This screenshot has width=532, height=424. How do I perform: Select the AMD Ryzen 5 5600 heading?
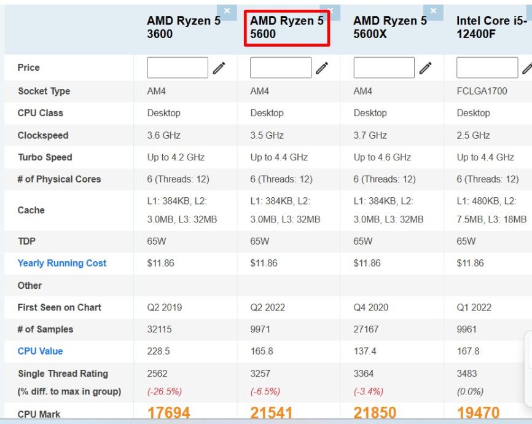[x=287, y=28]
